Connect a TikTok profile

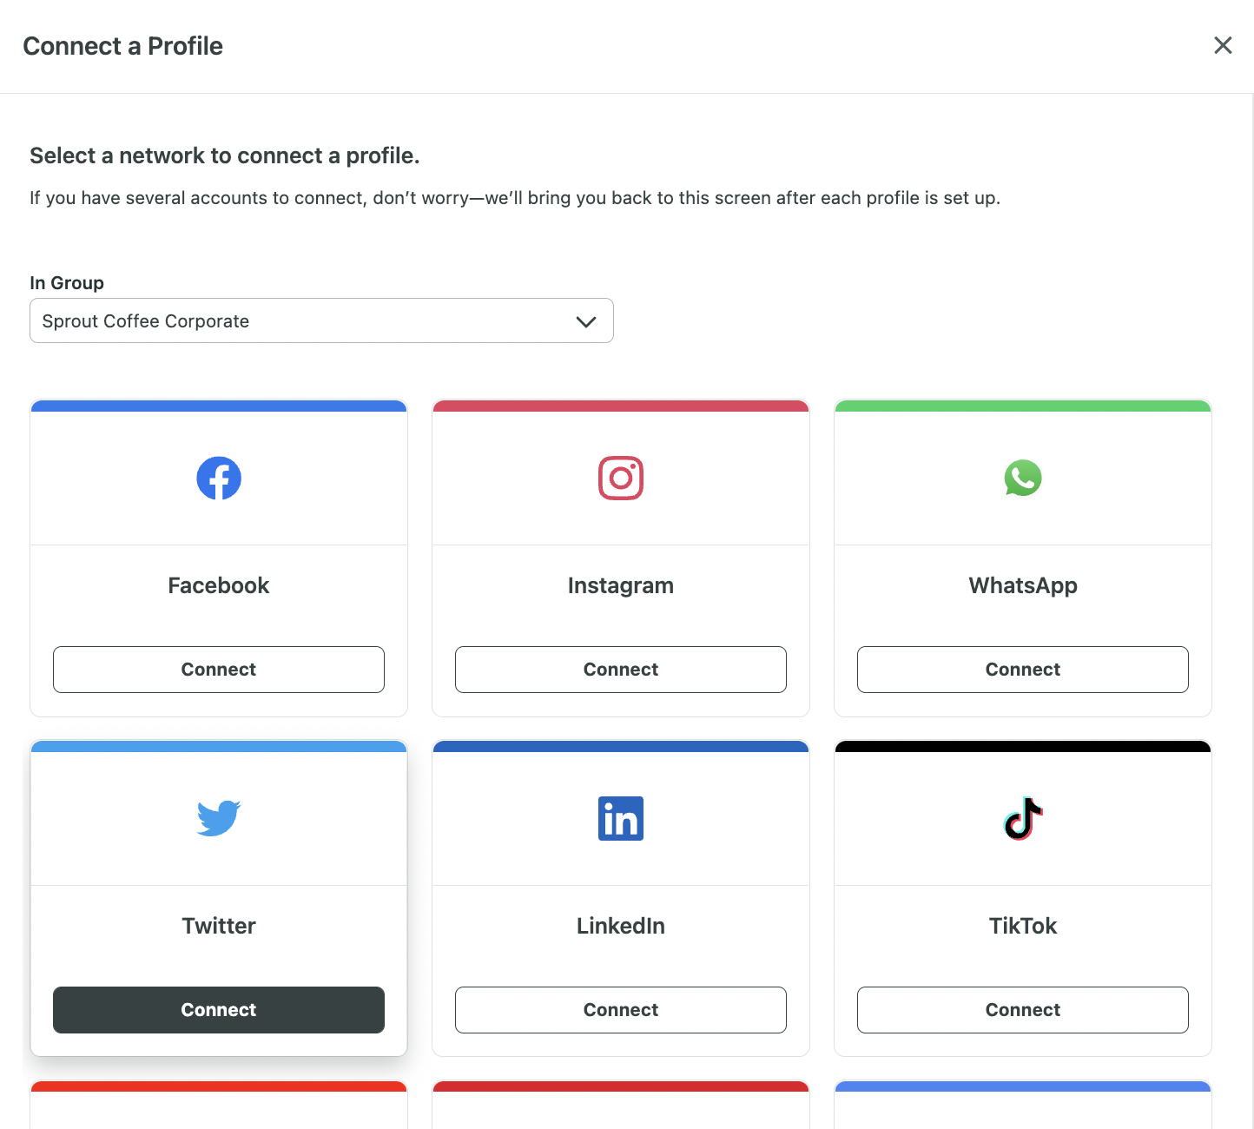point(1022,1009)
